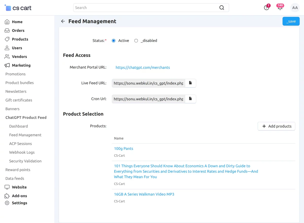Open Product bundles
Image resolution: width=304 pixels, height=223 pixels.
(20, 83)
